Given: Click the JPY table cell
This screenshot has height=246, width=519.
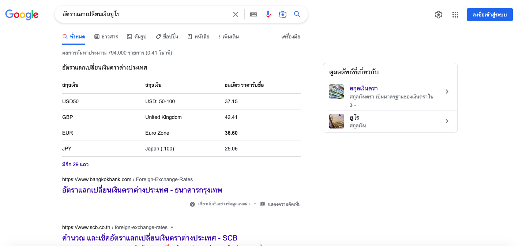Looking at the screenshot, I should 67,149.
